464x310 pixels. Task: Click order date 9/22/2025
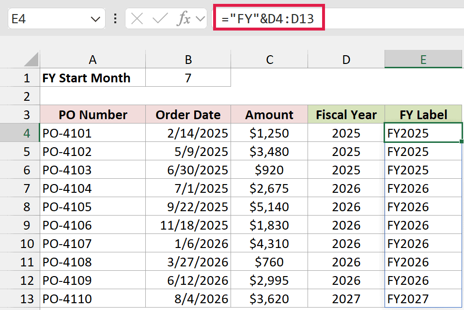188,206
